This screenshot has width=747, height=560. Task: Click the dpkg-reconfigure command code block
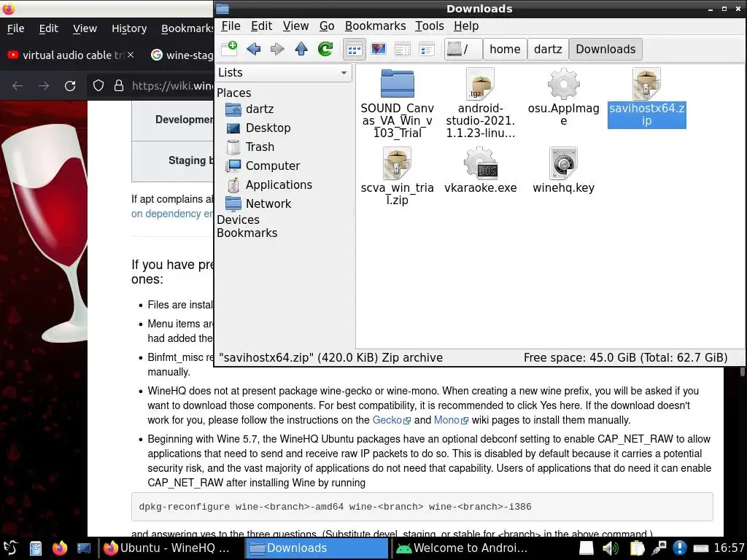click(x=422, y=507)
